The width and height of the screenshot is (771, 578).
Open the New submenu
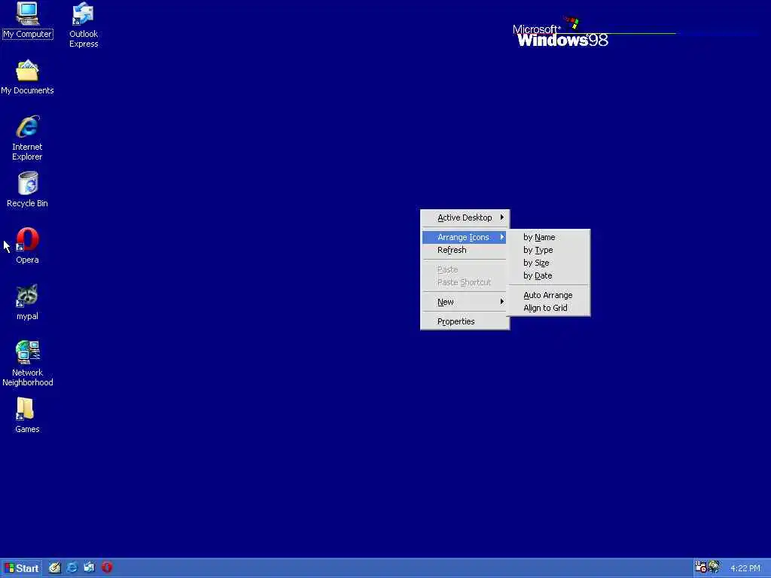(x=465, y=302)
